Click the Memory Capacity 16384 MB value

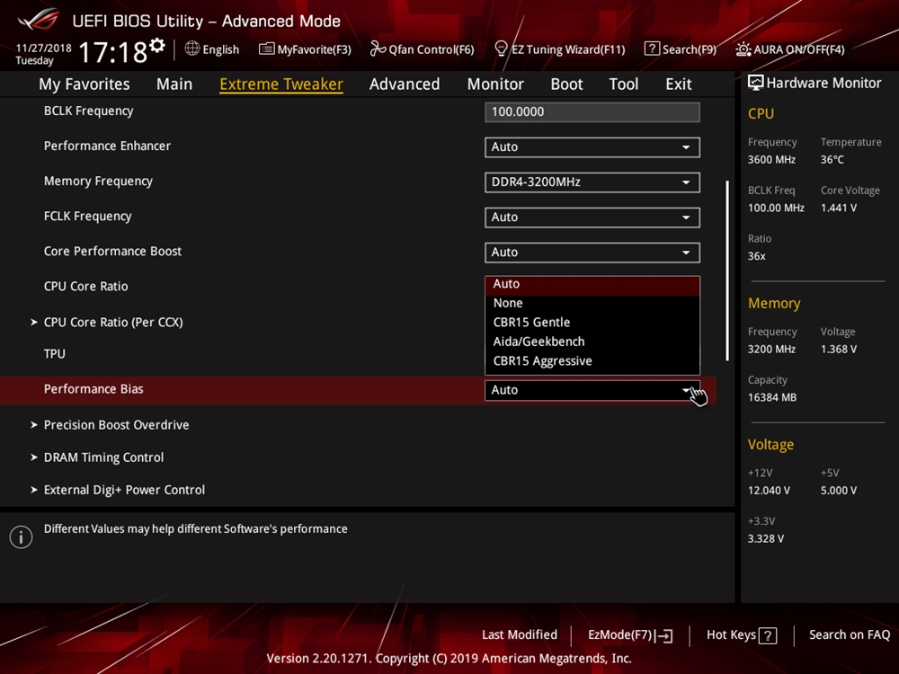click(x=772, y=398)
